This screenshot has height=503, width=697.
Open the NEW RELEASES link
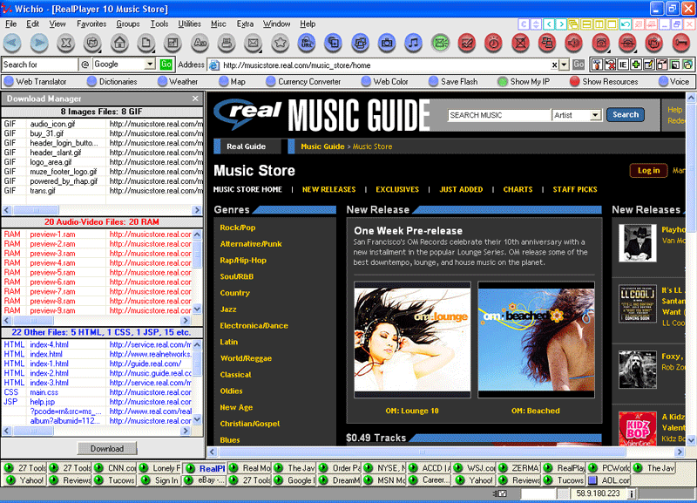329,189
